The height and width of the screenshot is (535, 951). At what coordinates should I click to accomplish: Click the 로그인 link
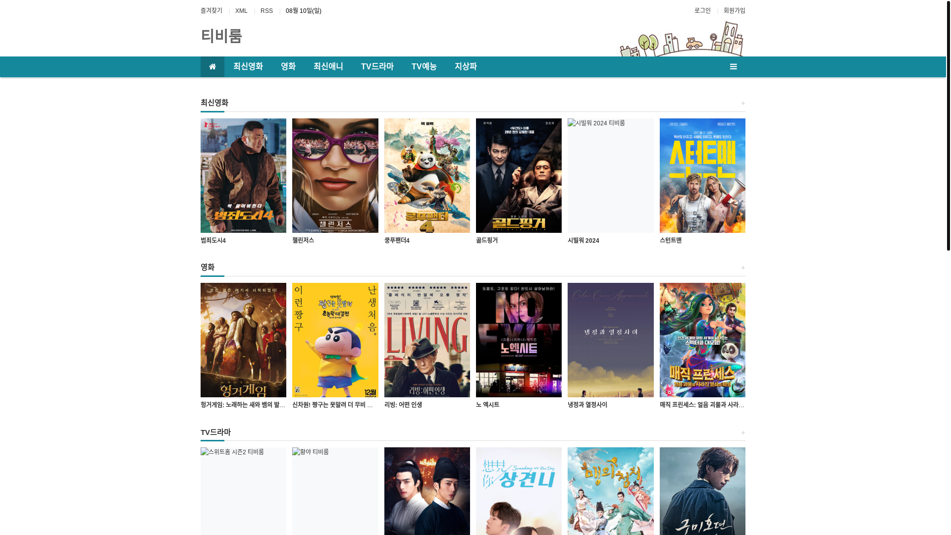(702, 10)
